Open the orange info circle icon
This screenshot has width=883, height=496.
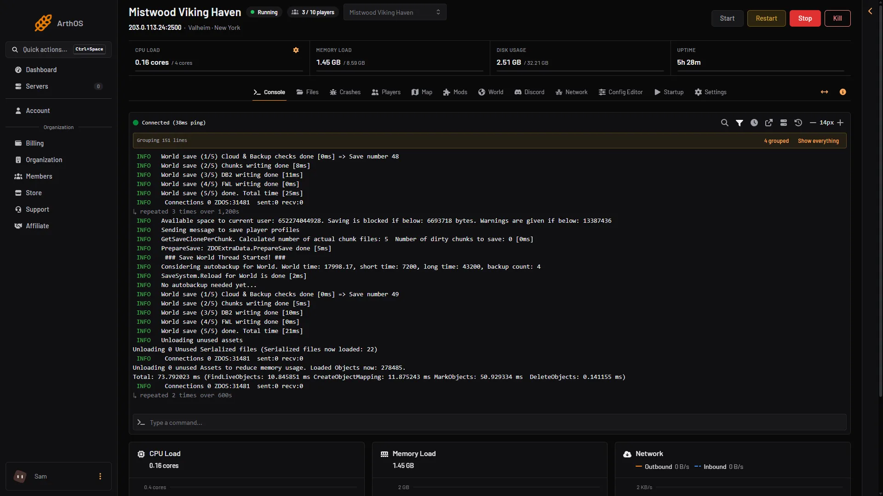coord(843,92)
